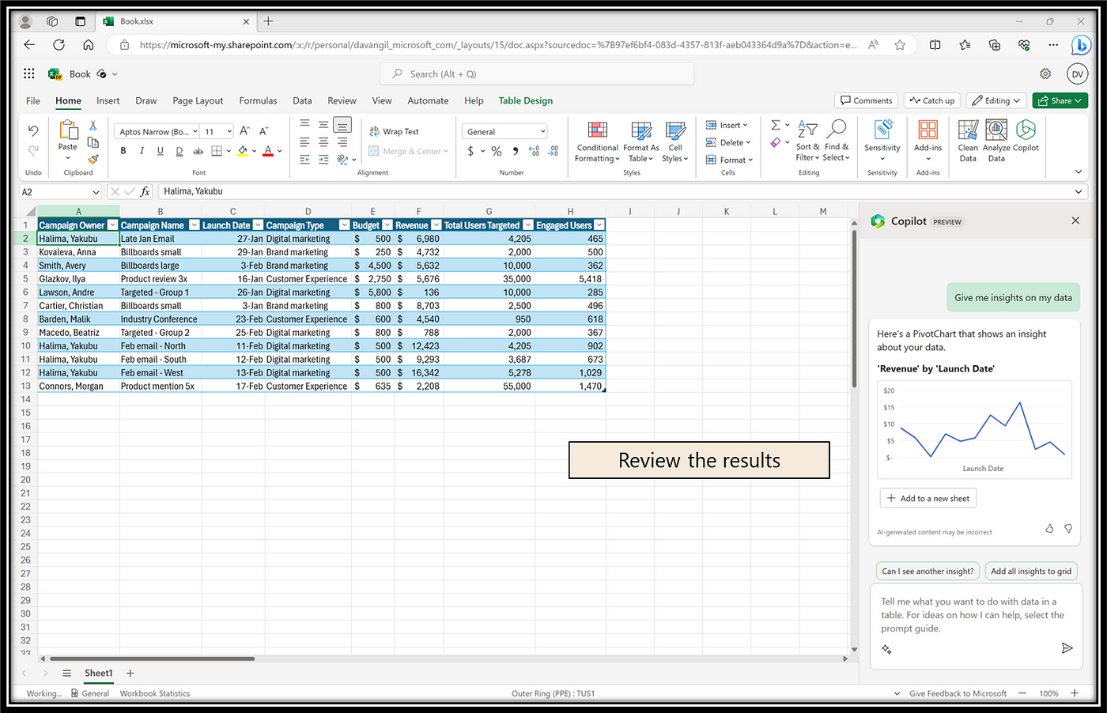
Task: Click the Format Painter brush icon
Action: (x=93, y=159)
